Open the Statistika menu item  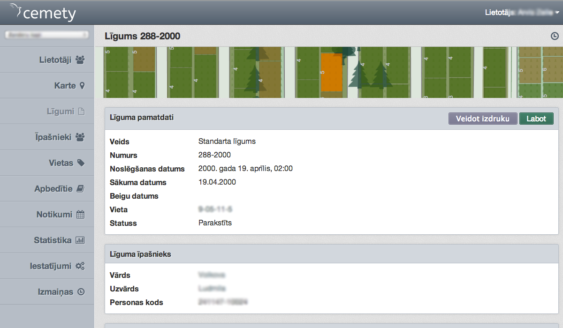(53, 240)
